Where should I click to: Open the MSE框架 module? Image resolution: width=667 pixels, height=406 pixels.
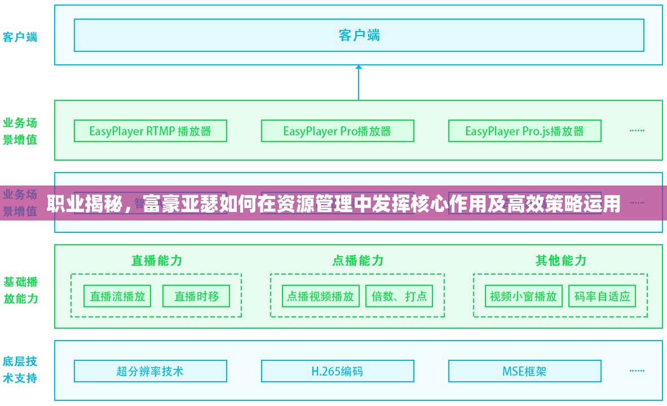coord(524,370)
